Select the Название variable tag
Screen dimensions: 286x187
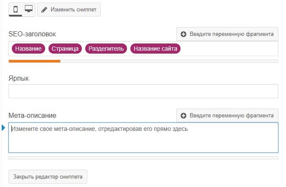pos(29,49)
